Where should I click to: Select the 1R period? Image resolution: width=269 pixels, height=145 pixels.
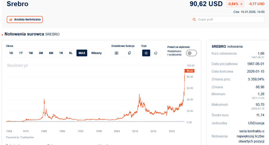pos(61,53)
